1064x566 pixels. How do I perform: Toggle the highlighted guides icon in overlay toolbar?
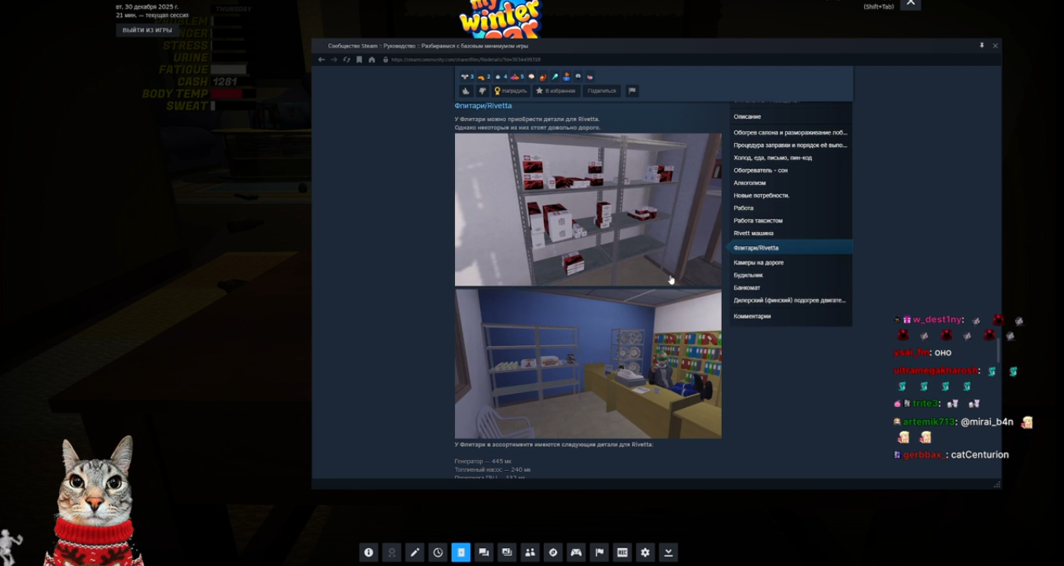(461, 553)
